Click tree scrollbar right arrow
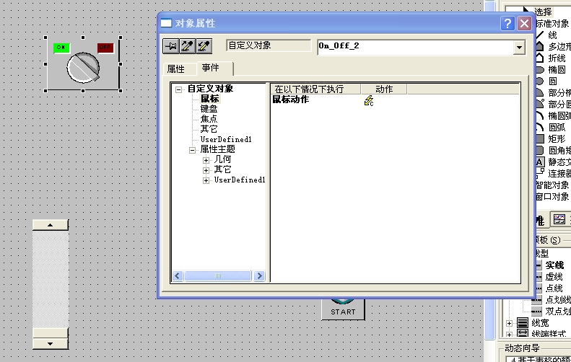Image resolution: width=571 pixels, height=362 pixels. [259, 275]
